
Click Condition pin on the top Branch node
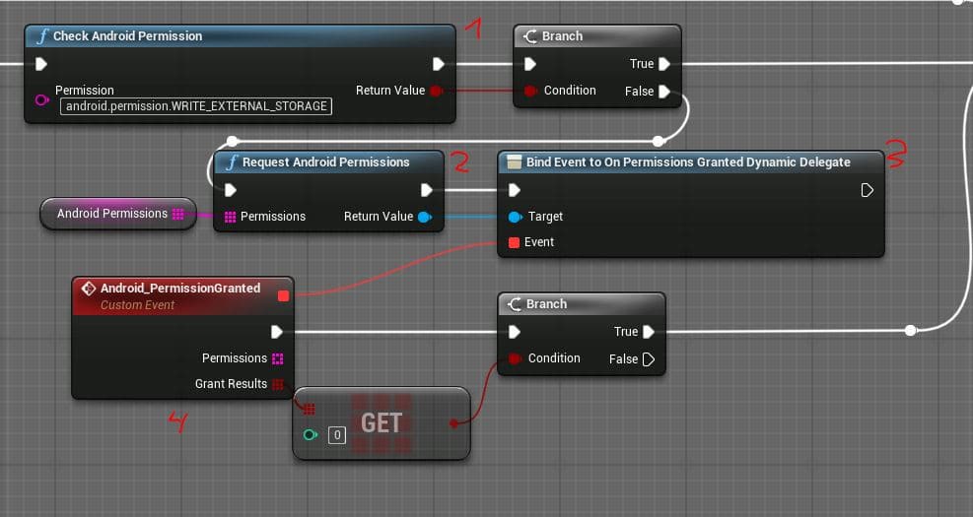530,91
